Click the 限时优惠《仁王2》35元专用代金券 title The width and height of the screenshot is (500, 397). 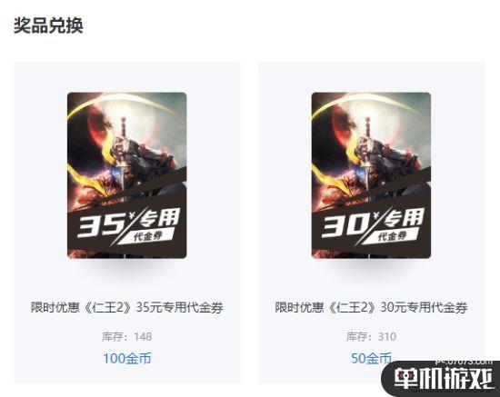127,307
